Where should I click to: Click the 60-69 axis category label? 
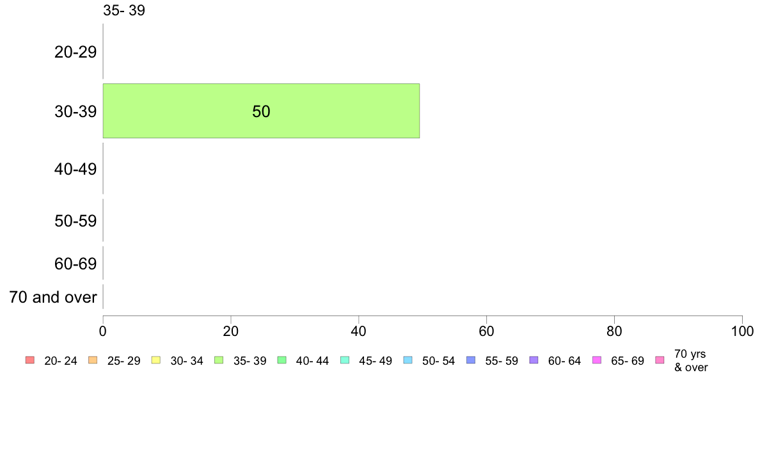click(x=75, y=264)
